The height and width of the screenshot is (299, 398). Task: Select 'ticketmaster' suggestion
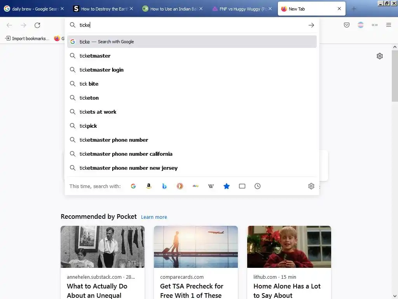click(192, 56)
